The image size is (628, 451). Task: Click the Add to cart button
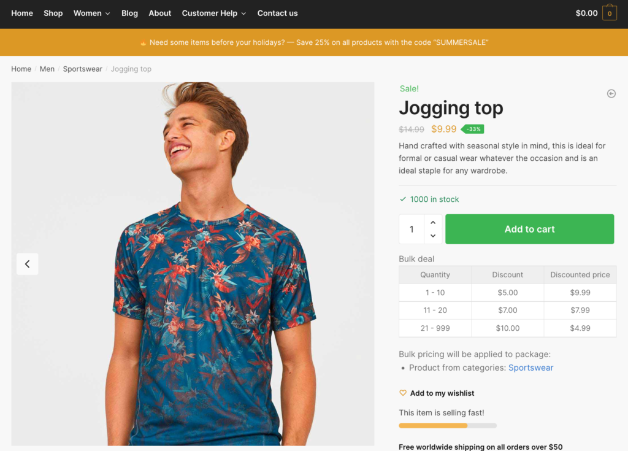(x=529, y=229)
